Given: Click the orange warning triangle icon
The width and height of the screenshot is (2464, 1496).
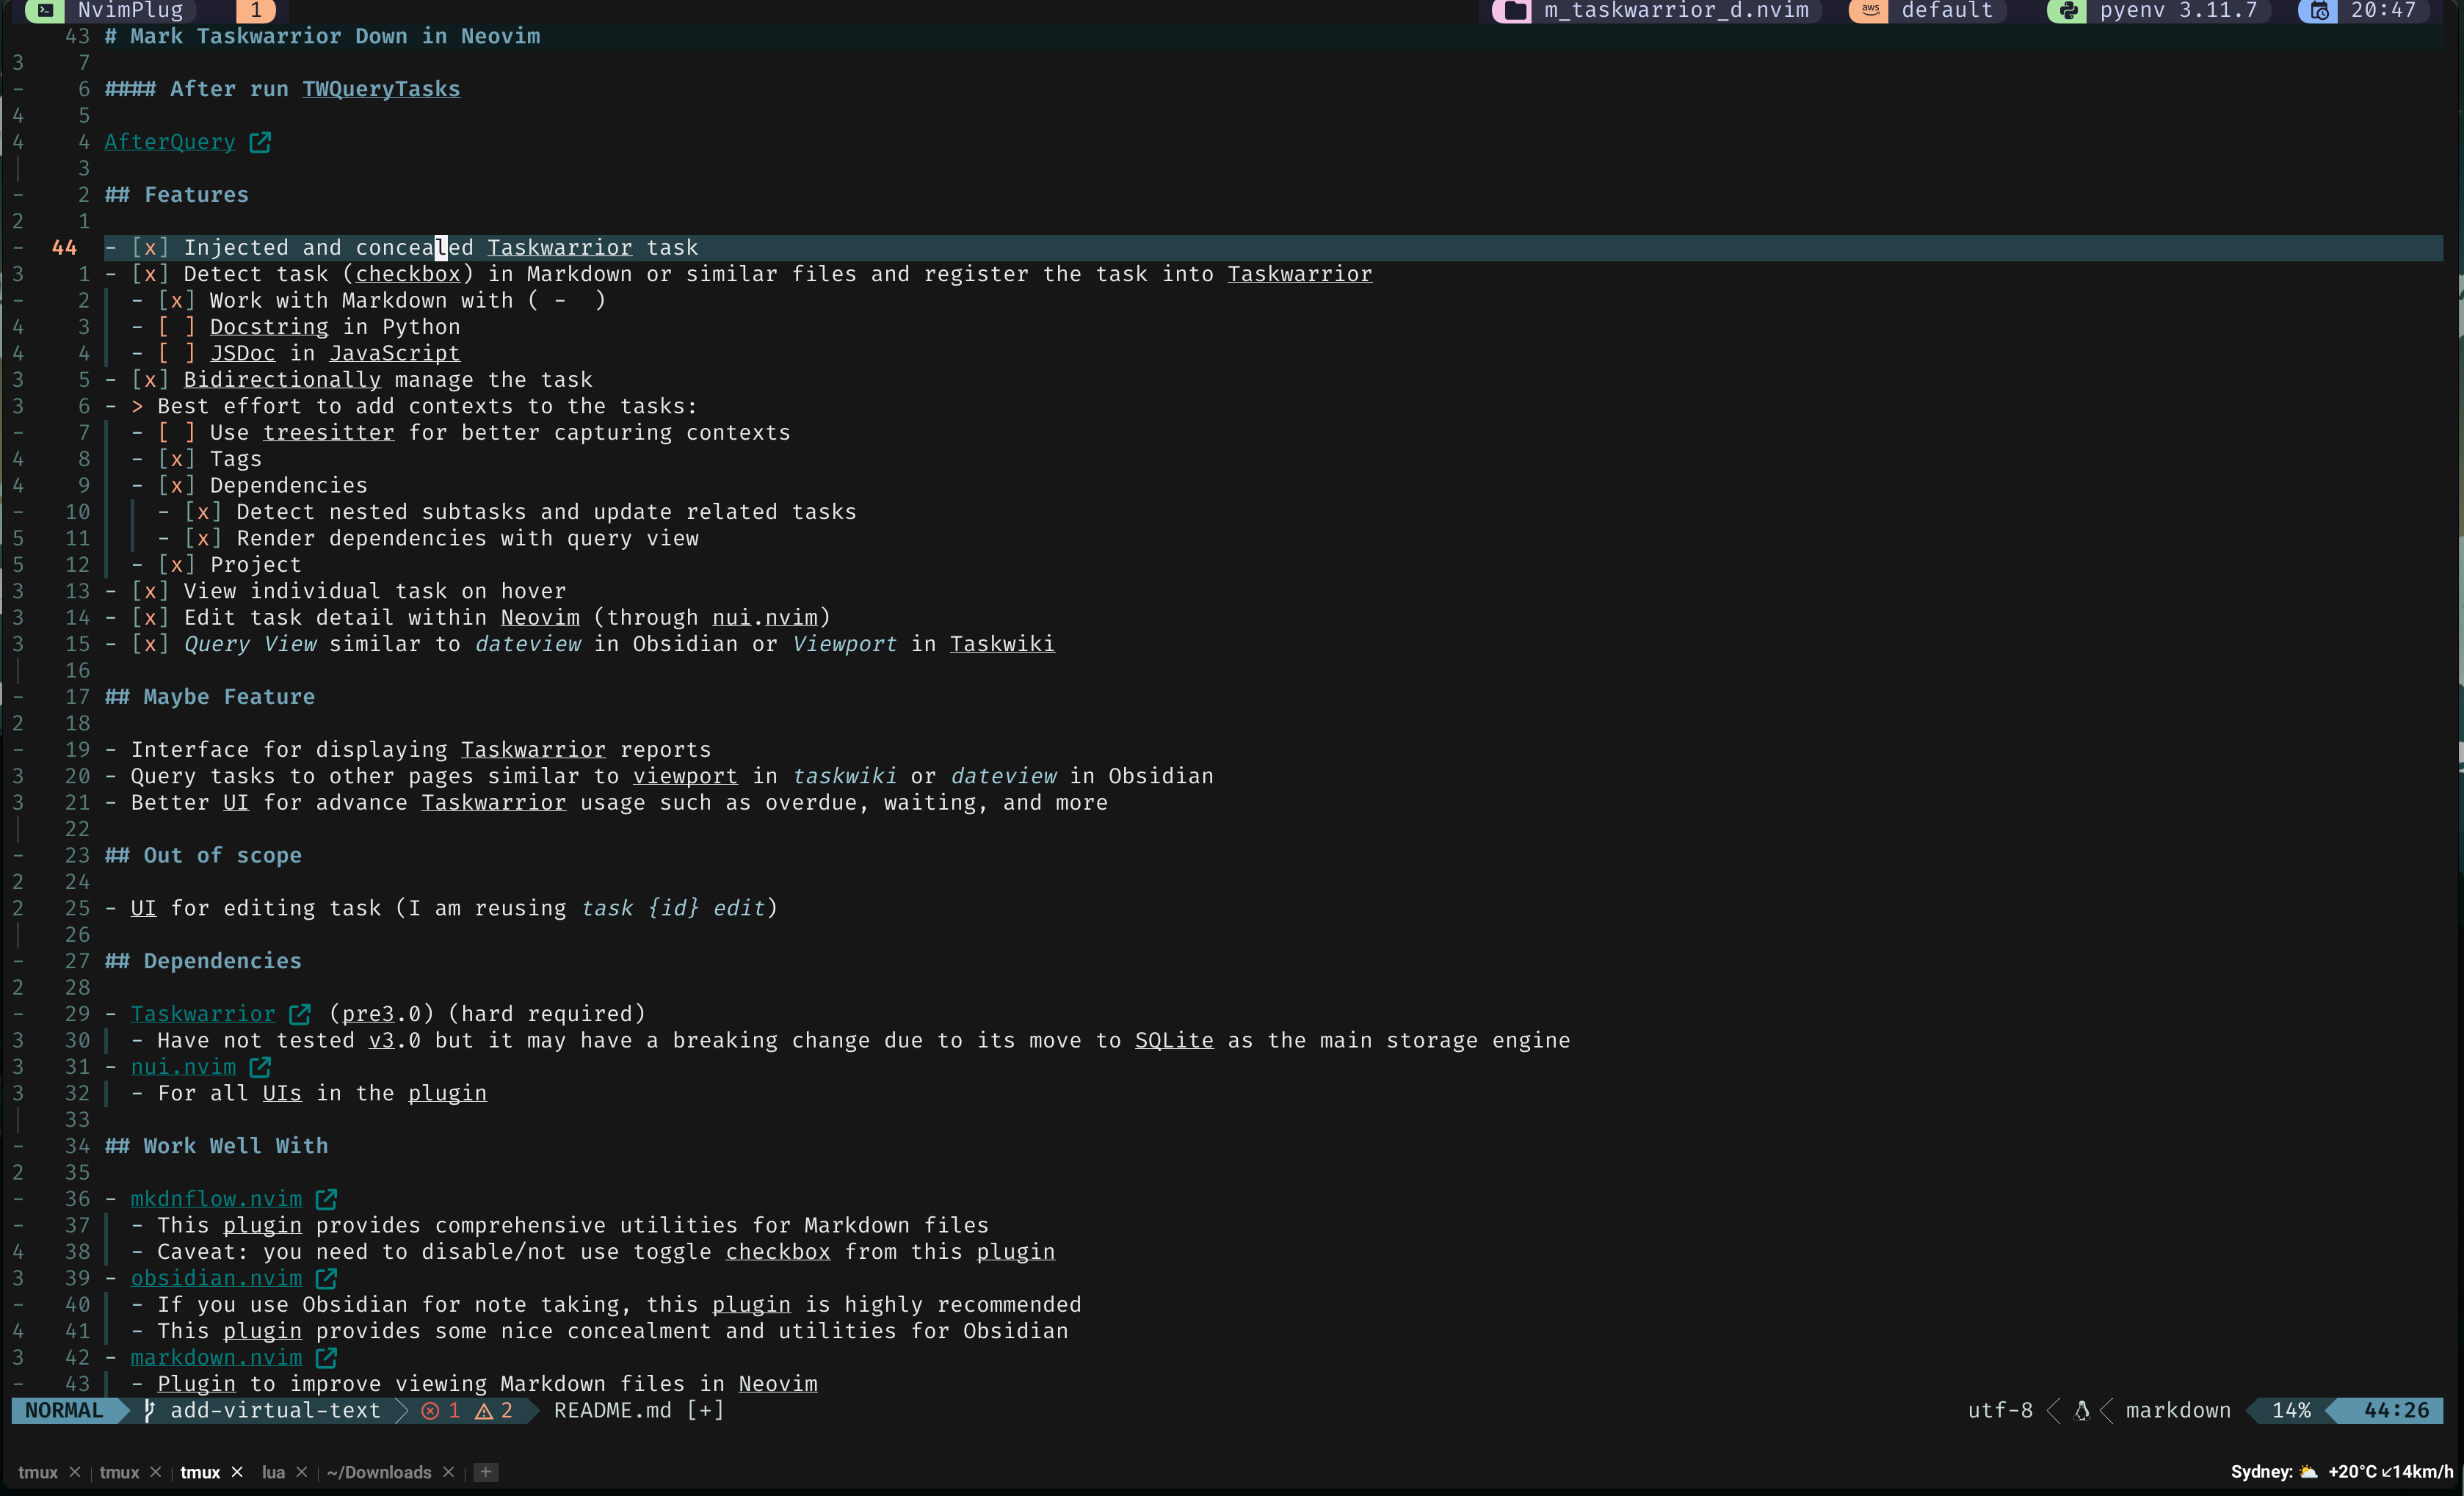Looking at the screenshot, I should tap(484, 1410).
